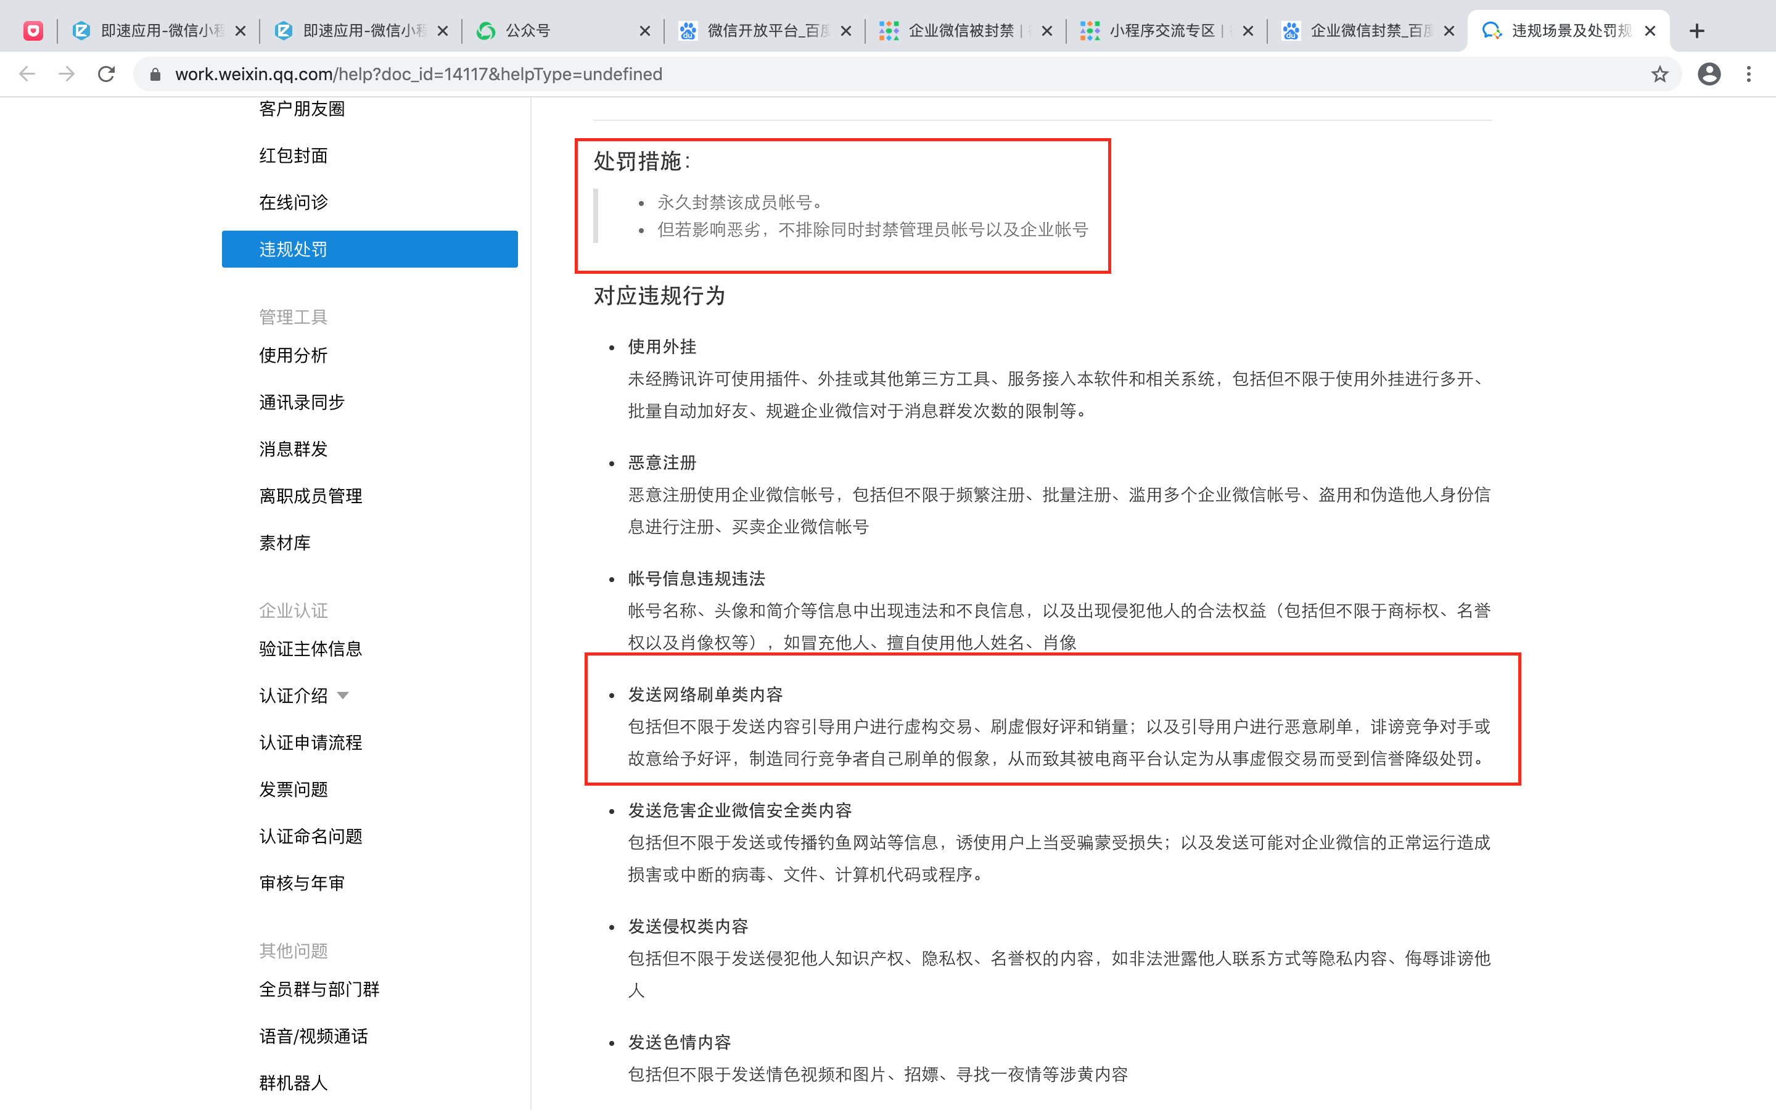
Task: Open the 消息群发 sidebar link
Action: (293, 448)
